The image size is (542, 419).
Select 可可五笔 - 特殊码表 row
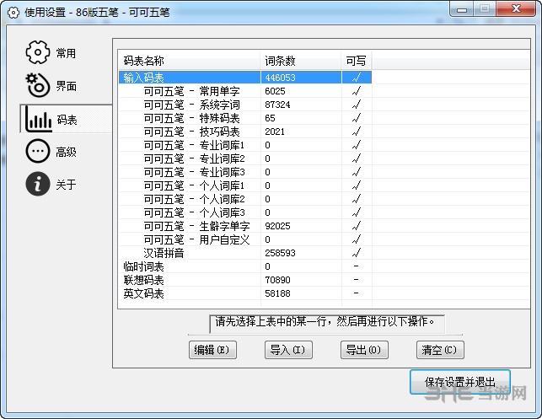pos(245,118)
